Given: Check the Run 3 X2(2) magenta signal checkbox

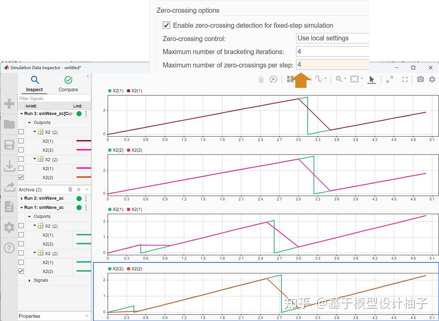Looking at the screenshot, I should point(21,150).
